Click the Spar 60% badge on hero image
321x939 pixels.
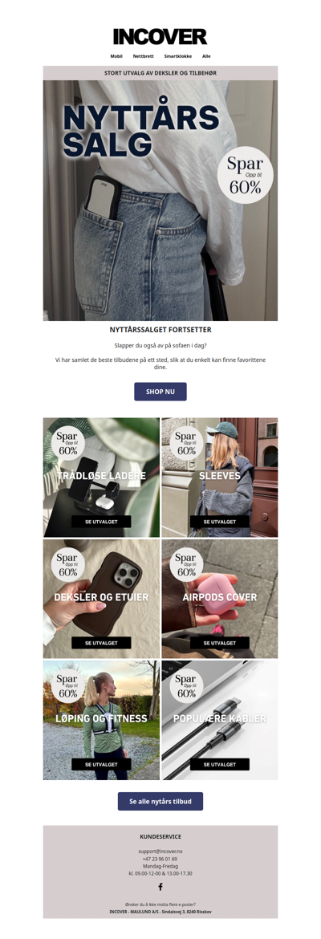(245, 175)
